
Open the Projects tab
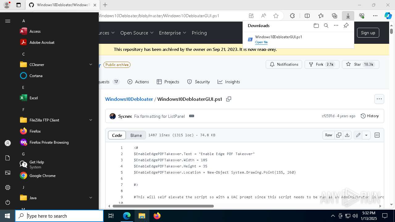(x=168, y=82)
